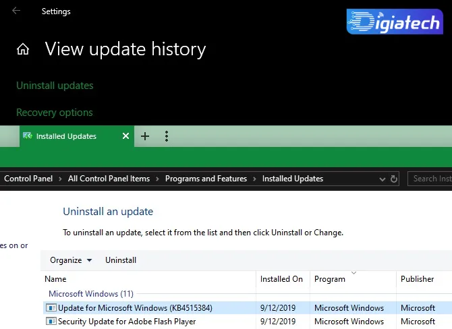Click the Installed Updates tab icon
This screenshot has width=452, height=329.
(28, 136)
